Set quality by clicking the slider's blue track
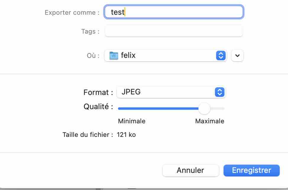288x190 pixels. (x=158, y=109)
